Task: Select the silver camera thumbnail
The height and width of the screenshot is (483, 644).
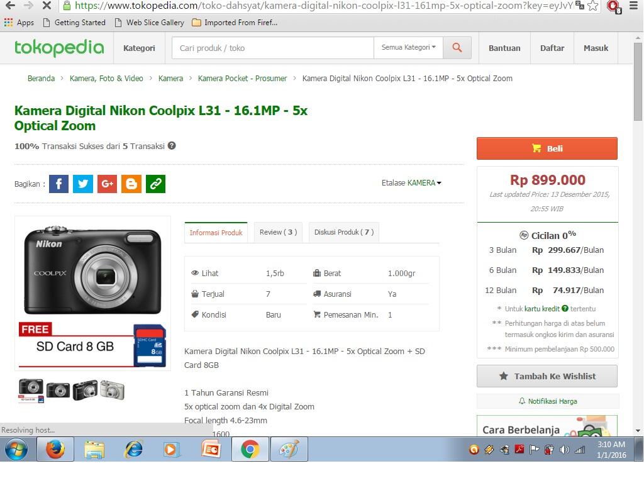Action: [112, 390]
